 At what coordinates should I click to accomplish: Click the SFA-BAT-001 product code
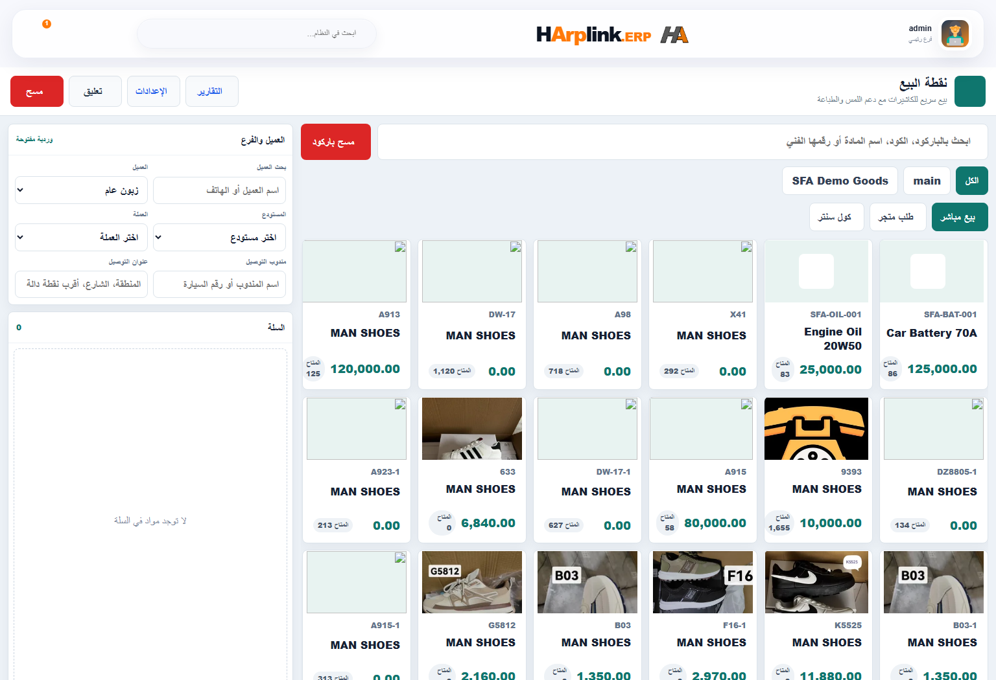(950, 315)
